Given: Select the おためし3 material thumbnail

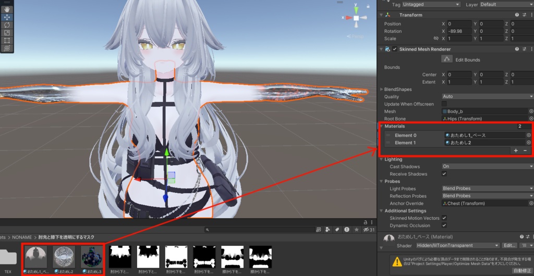Looking at the screenshot, I should click(92, 257).
